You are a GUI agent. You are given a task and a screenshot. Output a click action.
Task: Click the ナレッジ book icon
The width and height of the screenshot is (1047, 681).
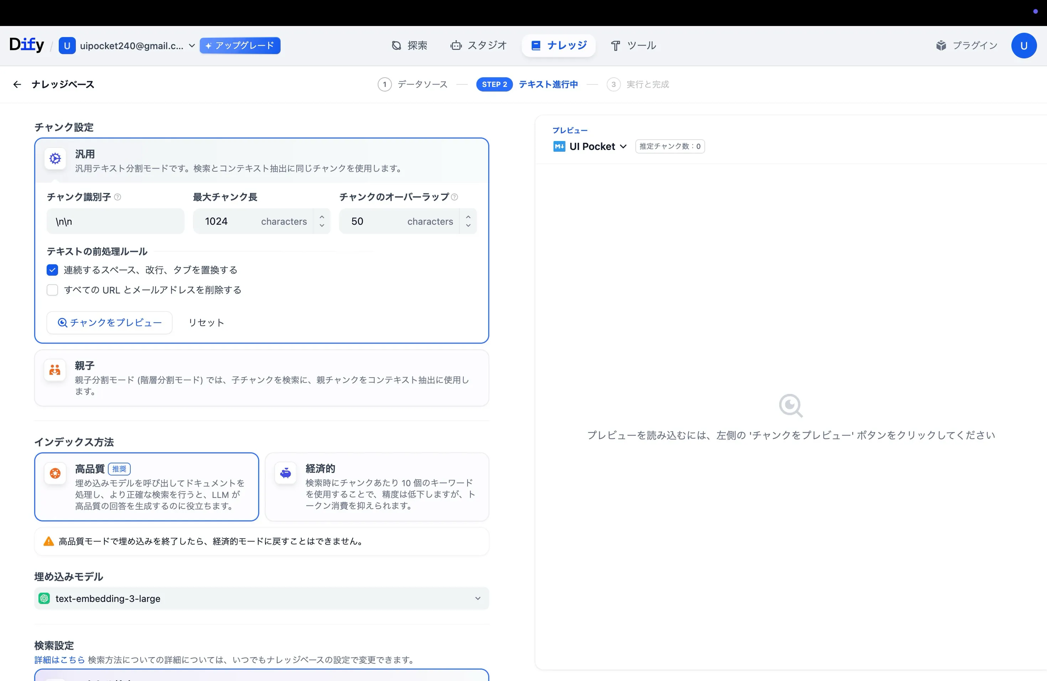pos(535,46)
